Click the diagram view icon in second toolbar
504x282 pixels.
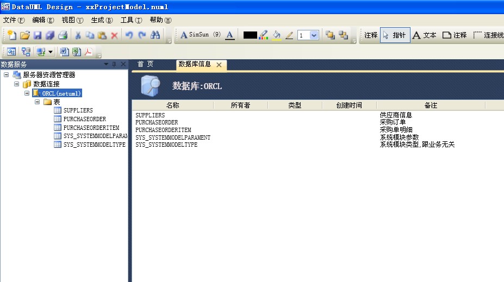pos(11,52)
